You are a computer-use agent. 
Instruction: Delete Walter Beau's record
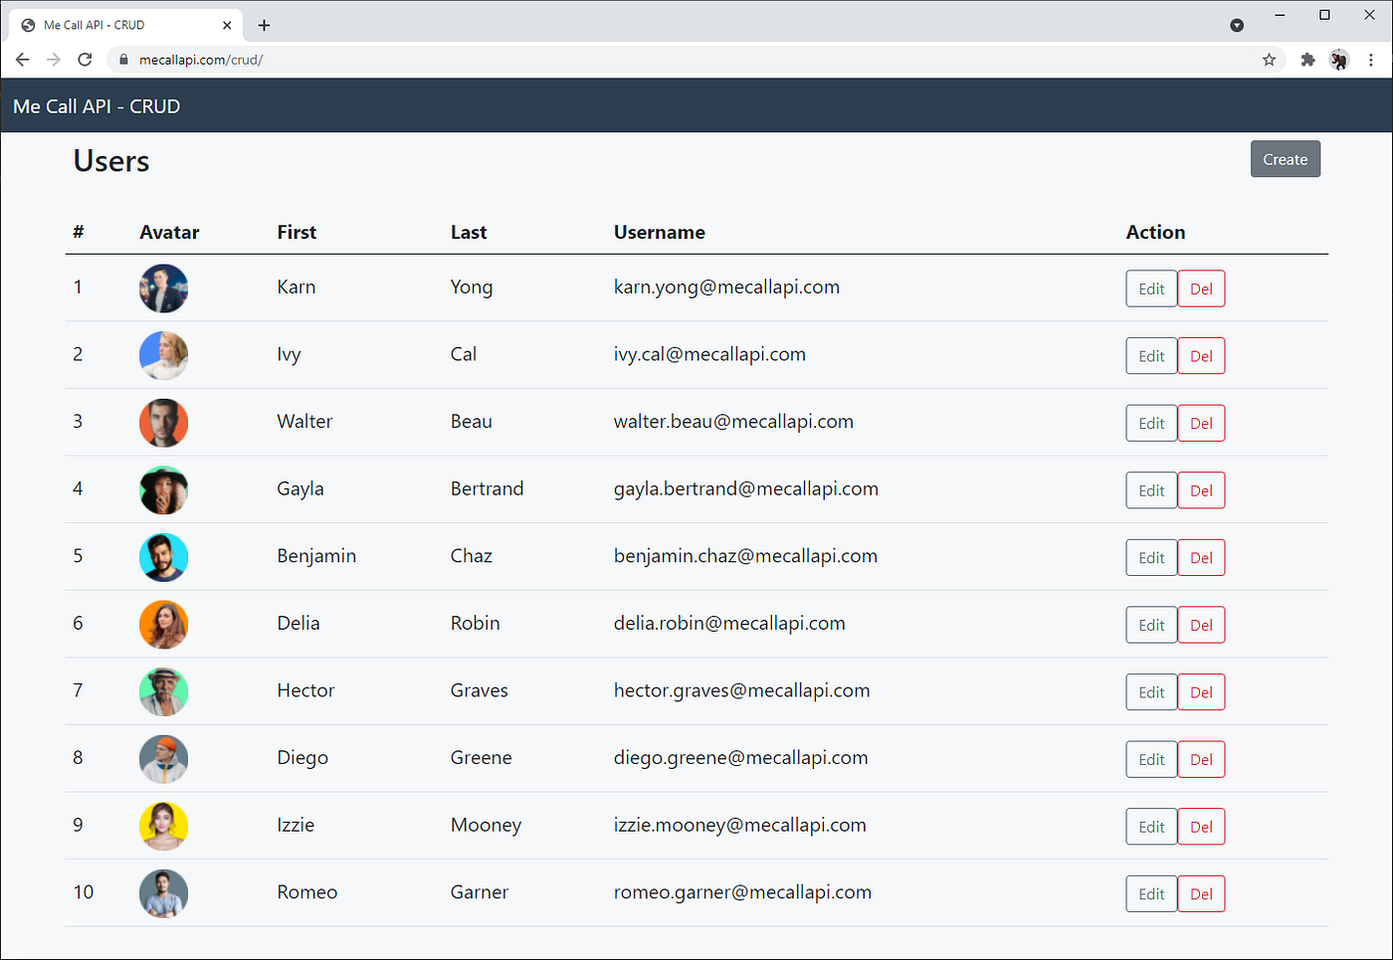1201,422
